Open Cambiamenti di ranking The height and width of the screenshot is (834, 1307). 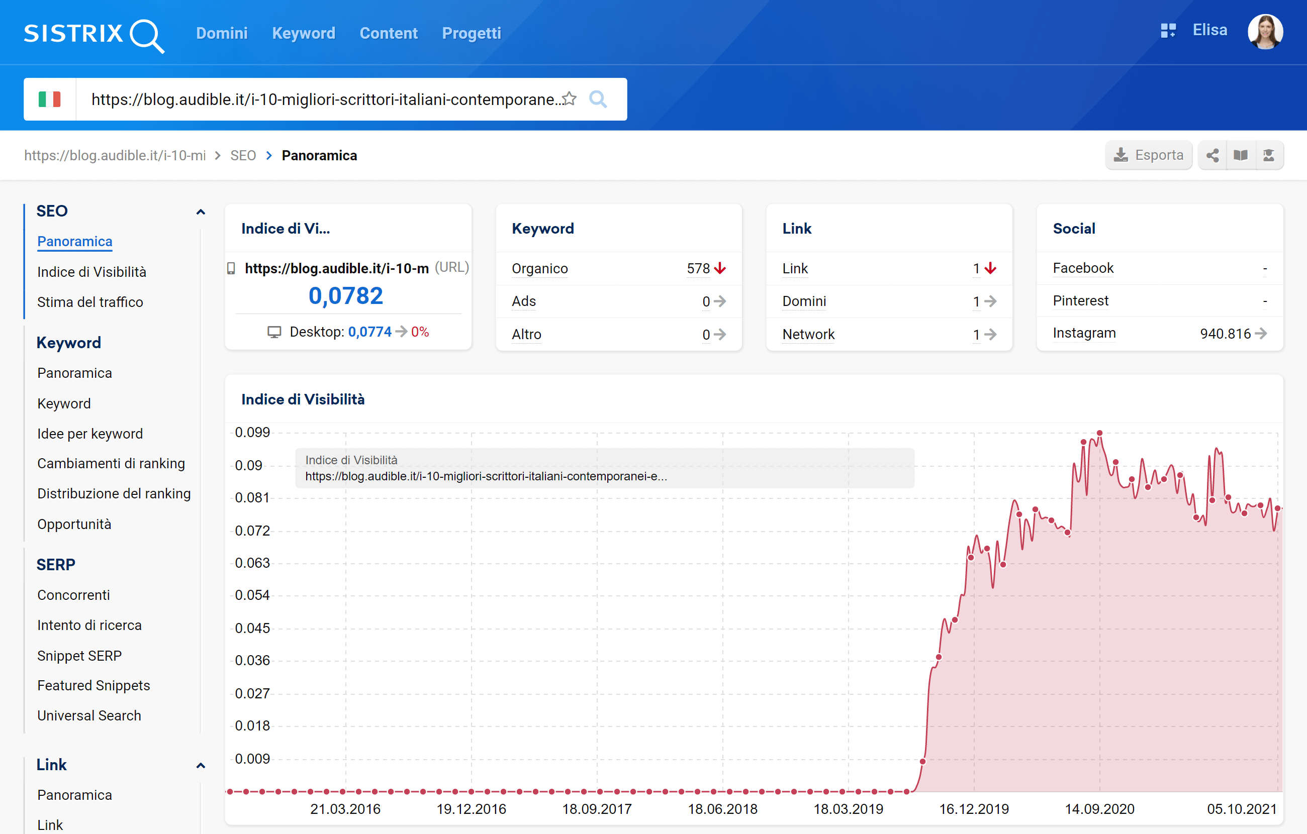[111, 463]
